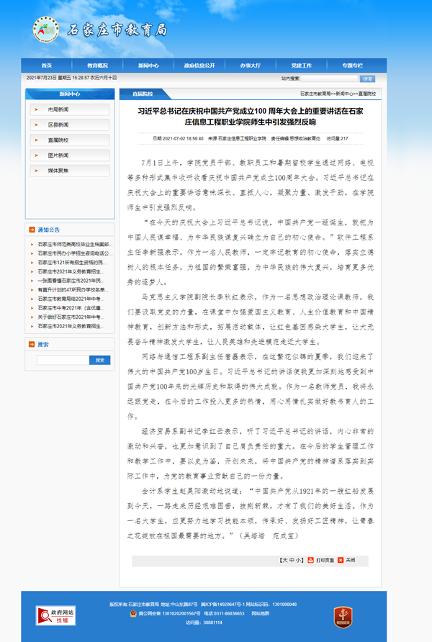This screenshot has width=432, height=642.
Task: Open the 首页 navigation tab
Action: [x=47, y=65]
